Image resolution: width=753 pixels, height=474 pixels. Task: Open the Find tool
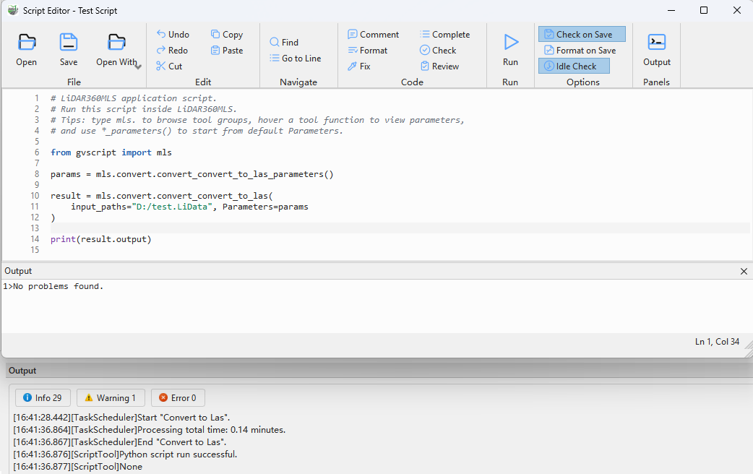(x=284, y=42)
